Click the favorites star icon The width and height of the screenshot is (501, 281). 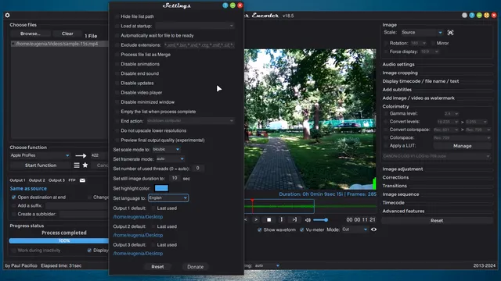[x=85, y=165]
